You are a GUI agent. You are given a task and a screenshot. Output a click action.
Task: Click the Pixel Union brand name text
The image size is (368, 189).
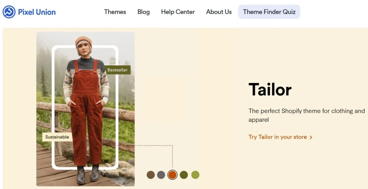coord(37,12)
